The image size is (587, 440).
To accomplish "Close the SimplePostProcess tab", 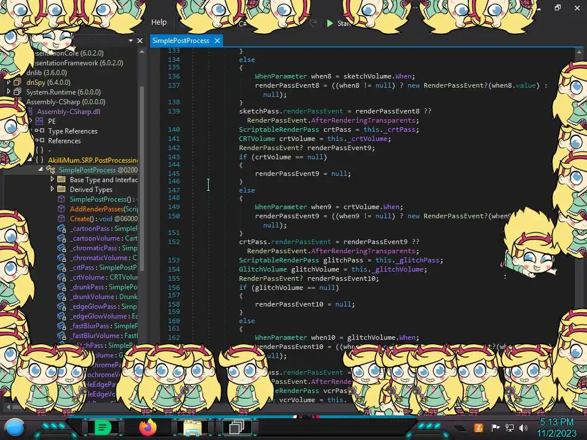I will pyautogui.click(x=217, y=41).
